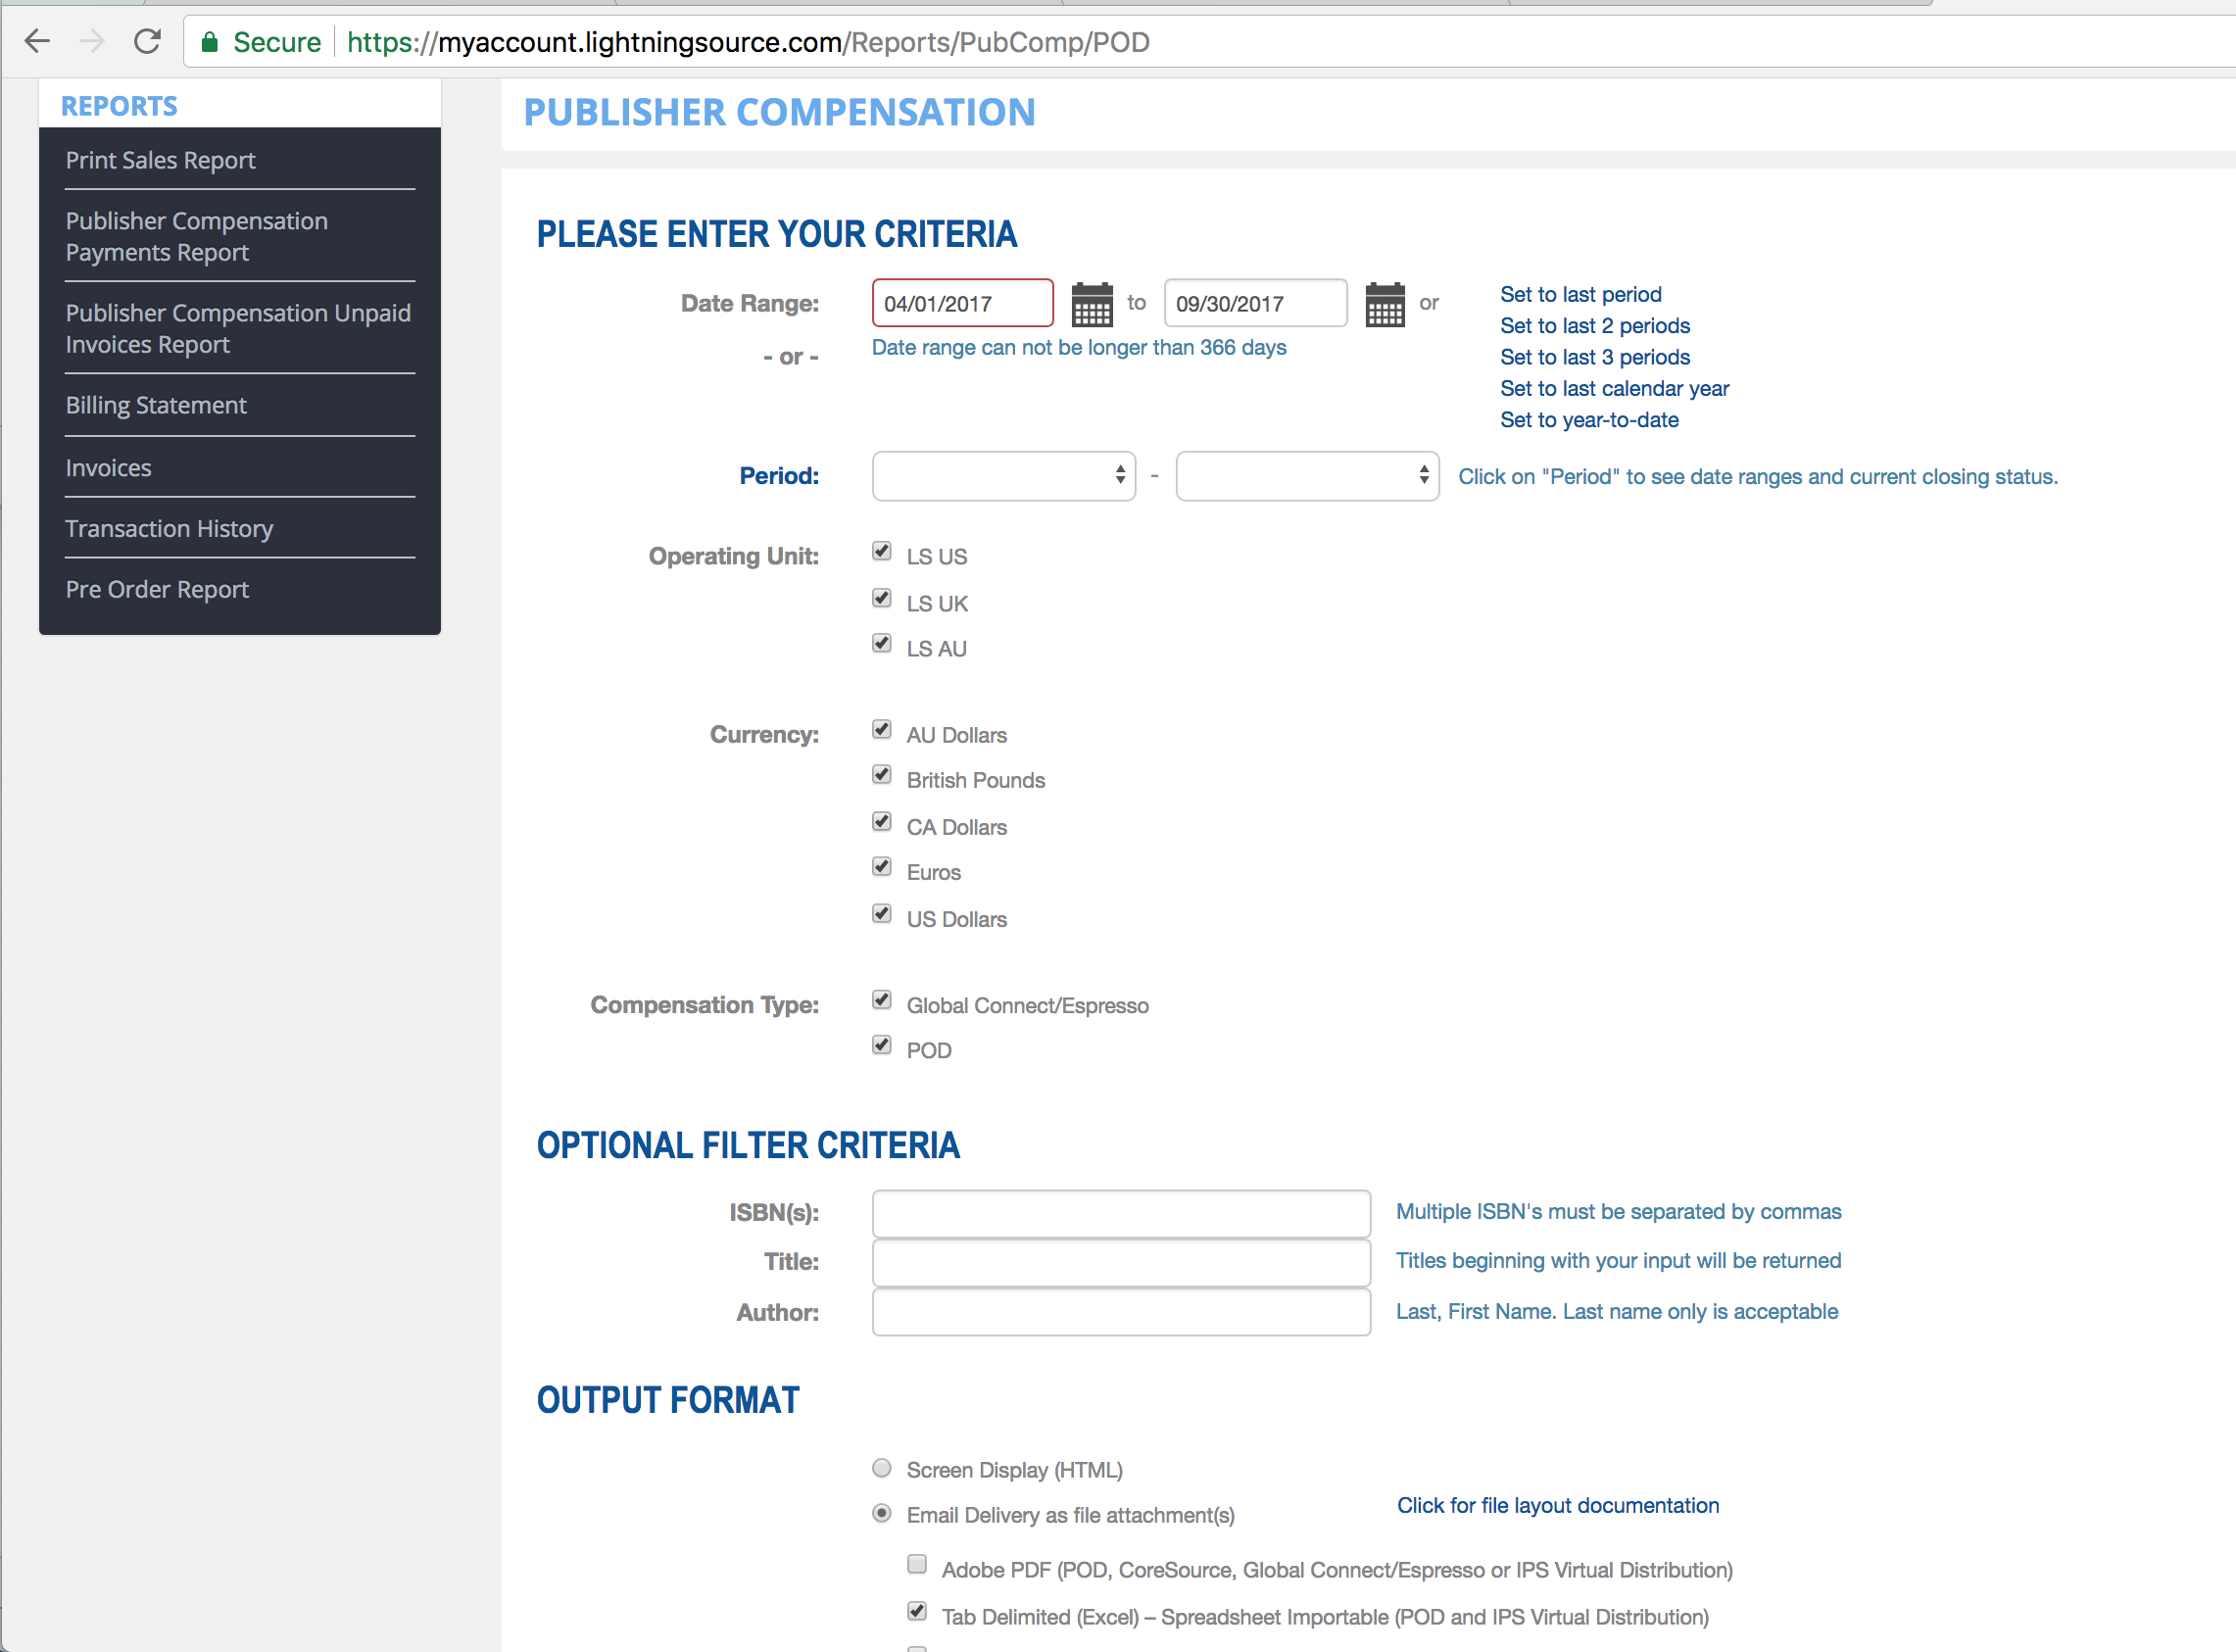Open file layout documentation link
This screenshot has width=2236, height=1652.
tap(1557, 1505)
